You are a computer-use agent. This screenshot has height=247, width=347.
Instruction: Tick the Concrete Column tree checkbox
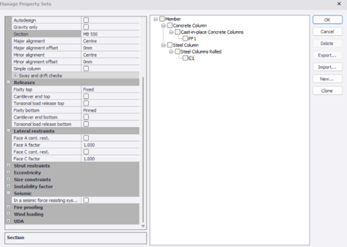(170, 26)
